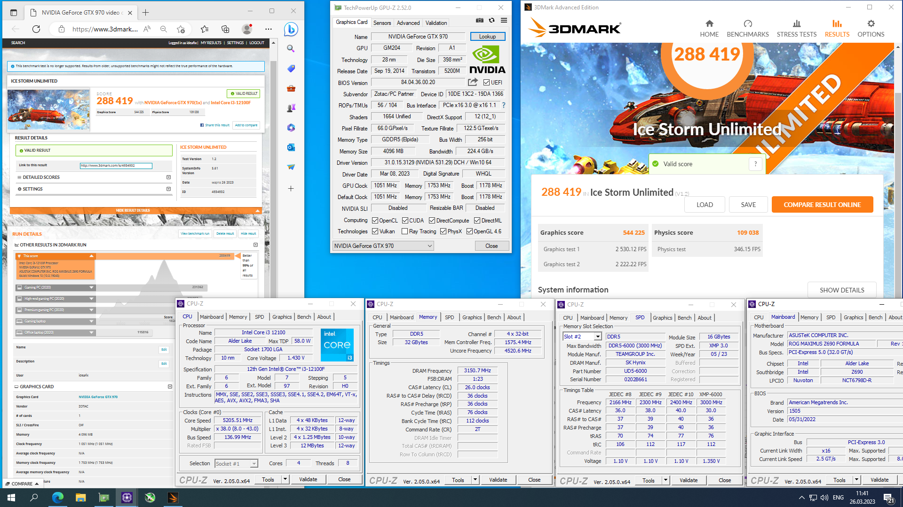The image size is (903, 507).
Task: Open Edge collections icon
Action: tap(225, 29)
